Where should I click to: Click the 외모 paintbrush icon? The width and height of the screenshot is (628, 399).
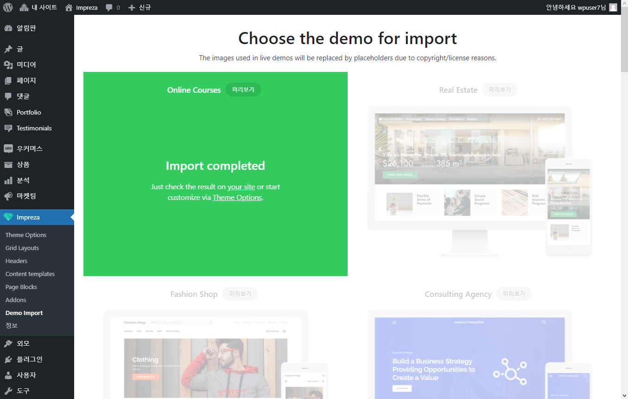8,344
